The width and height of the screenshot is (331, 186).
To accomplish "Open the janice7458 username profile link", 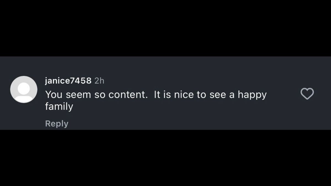I will (68, 80).
